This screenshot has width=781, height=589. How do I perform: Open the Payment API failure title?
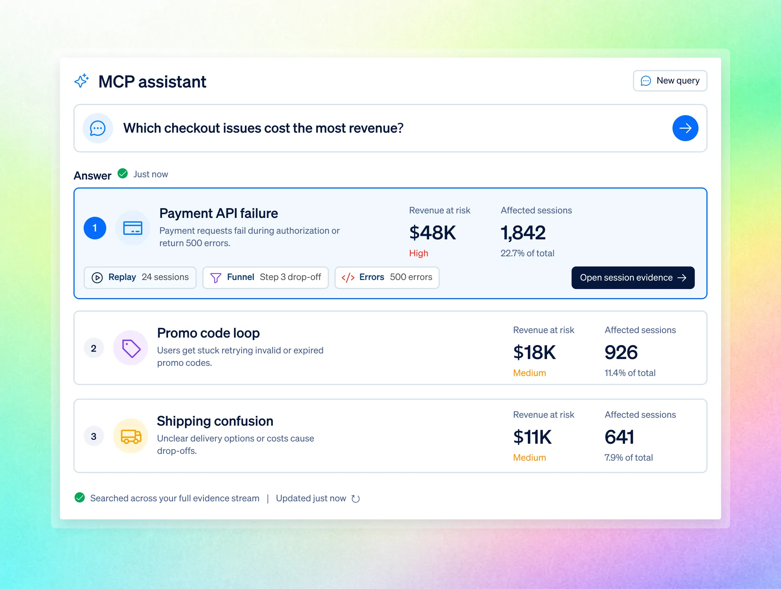(x=219, y=213)
